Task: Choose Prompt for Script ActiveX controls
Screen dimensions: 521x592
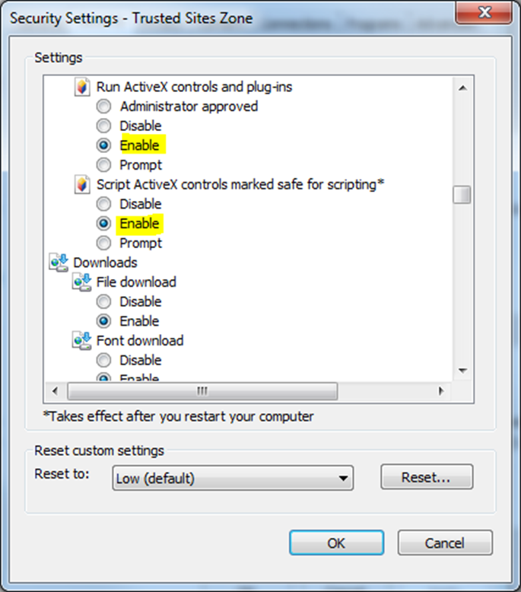Action: pos(105,243)
